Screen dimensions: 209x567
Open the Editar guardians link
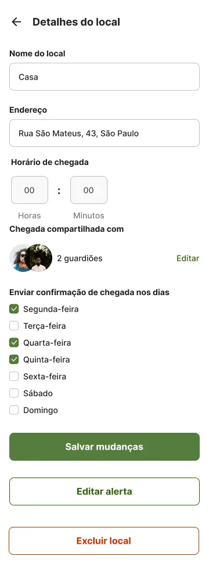(188, 258)
